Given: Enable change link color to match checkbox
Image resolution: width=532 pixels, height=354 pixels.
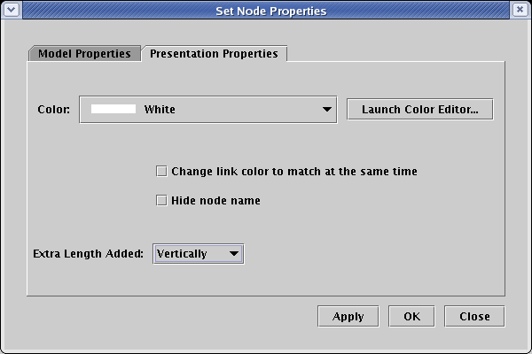Looking at the screenshot, I should [161, 171].
